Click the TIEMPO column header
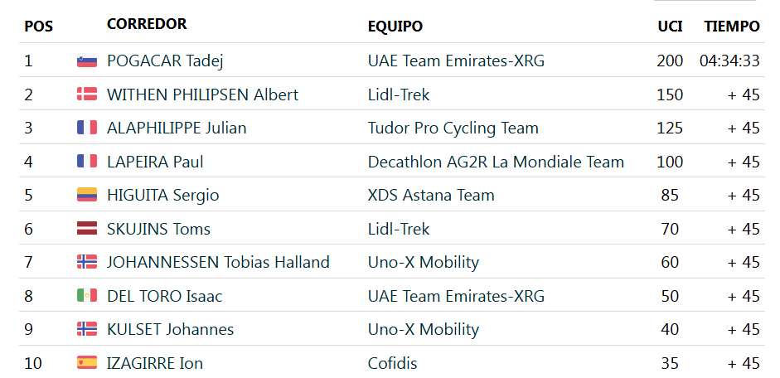 pyautogui.click(x=732, y=27)
